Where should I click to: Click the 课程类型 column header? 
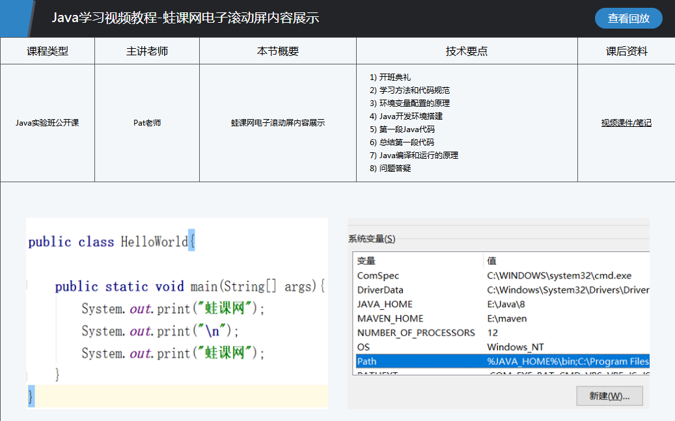point(48,51)
